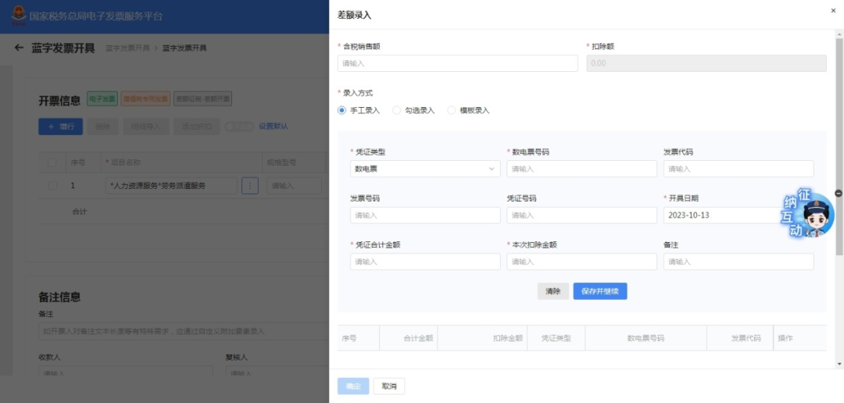Image resolution: width=844 pixels, height=403 pixels.
Task: Click the 操作 column header
Action: 785,338
